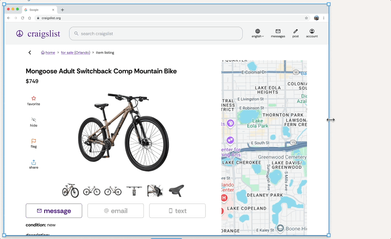Screen dimensions: 391x239
Task: Reload the page with refresh icon
Action: [22, 18]
